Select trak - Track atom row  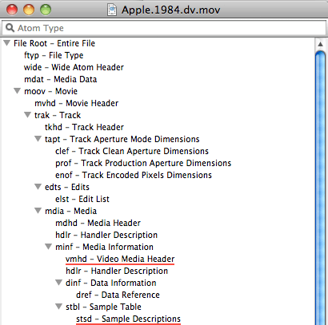(58, 115)
